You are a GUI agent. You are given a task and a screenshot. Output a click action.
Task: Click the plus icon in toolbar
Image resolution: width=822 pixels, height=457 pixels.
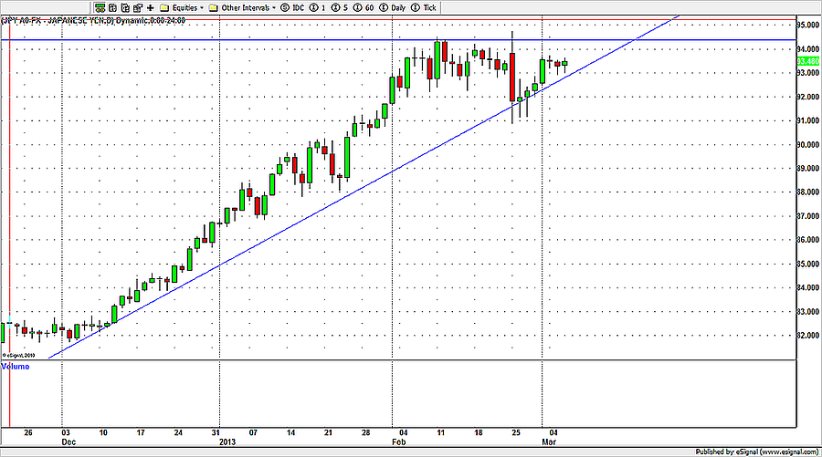(150, 7)
